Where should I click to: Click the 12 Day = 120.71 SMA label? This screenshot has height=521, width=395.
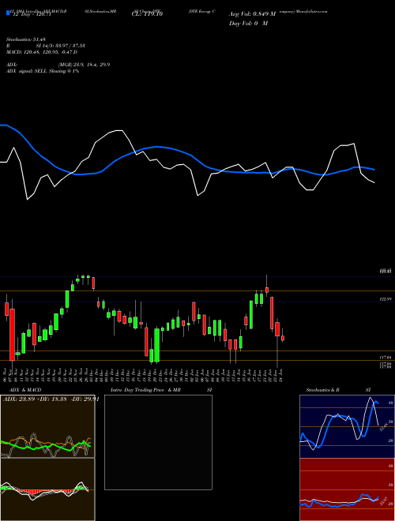[32, 15]
